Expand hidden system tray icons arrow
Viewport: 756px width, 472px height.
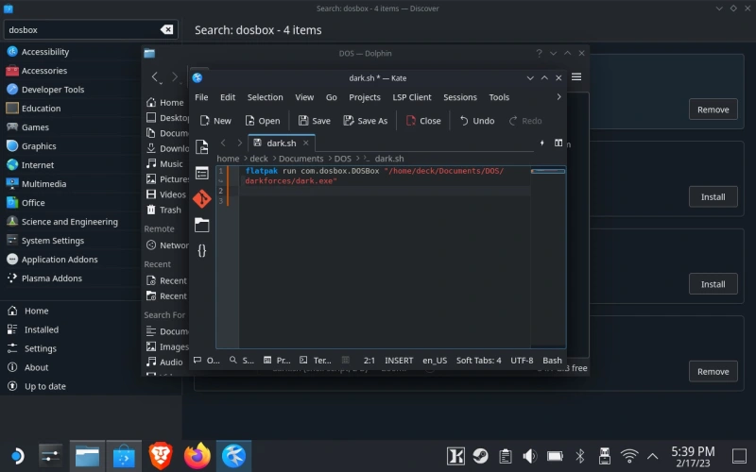click(653, 456)
